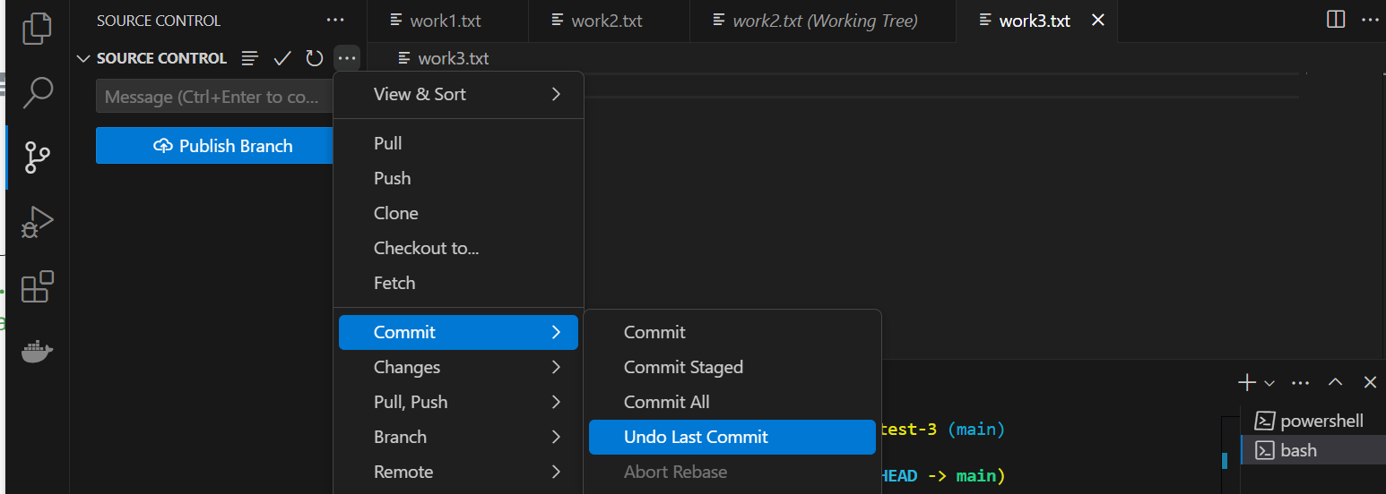The image size is (1386, 494).
Task: Choose Commit Staged from the submenu
Action: pos(683,367)
